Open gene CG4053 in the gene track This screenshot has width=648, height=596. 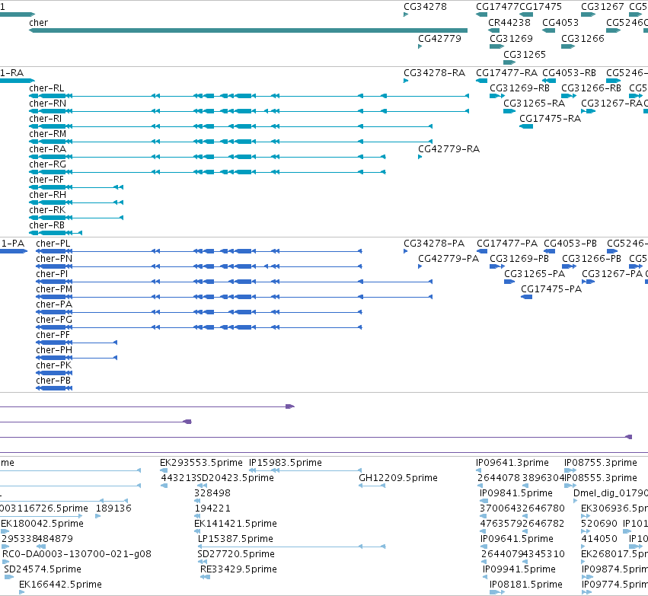click(x=560, y=23)
